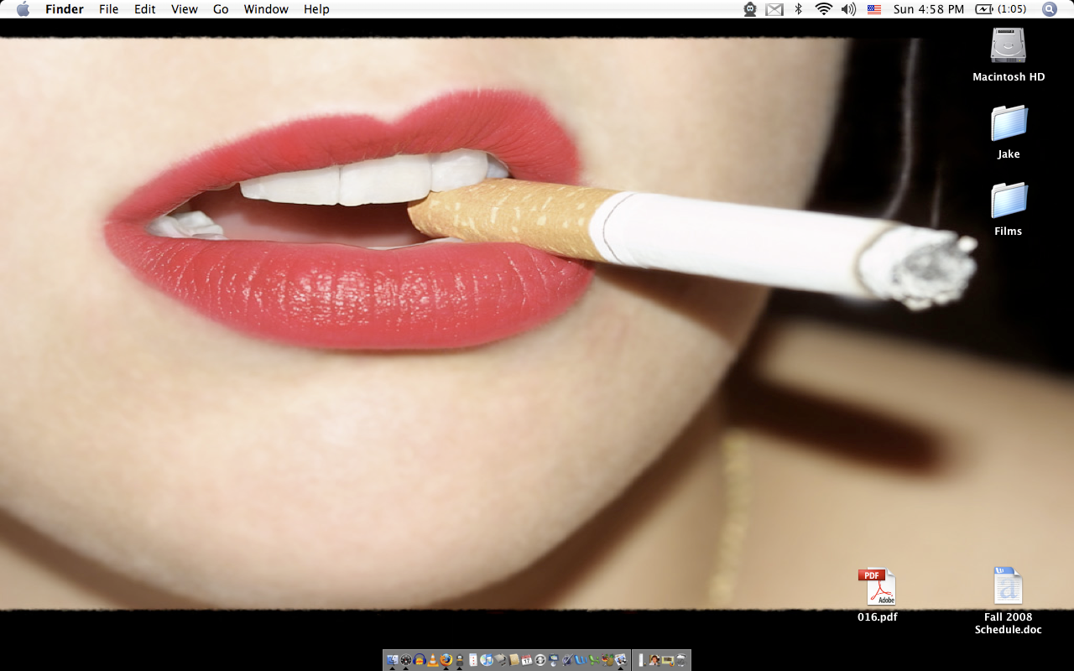Viewport: 1074px width, 671px height.
Task: Open the Macintosh HD drive icon
Action: pos(1008,45)
